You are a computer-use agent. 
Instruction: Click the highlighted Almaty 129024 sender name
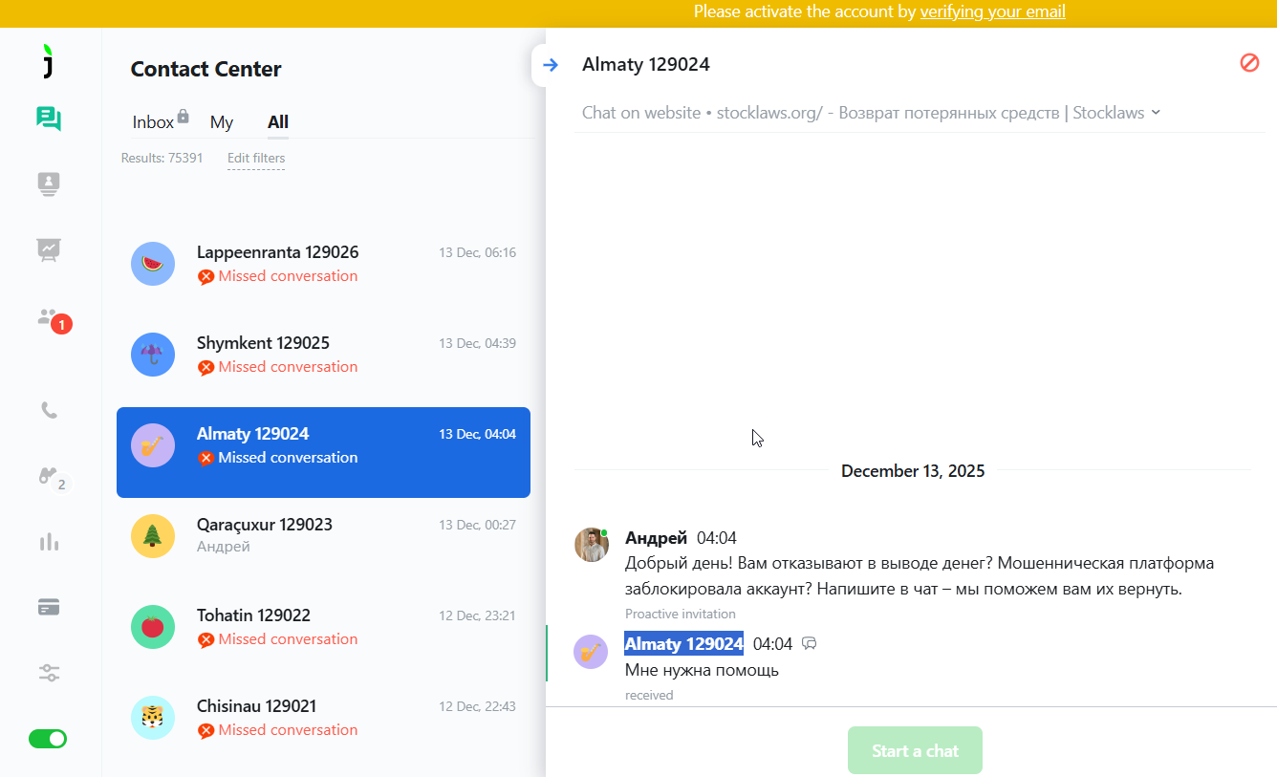(684, 643)
